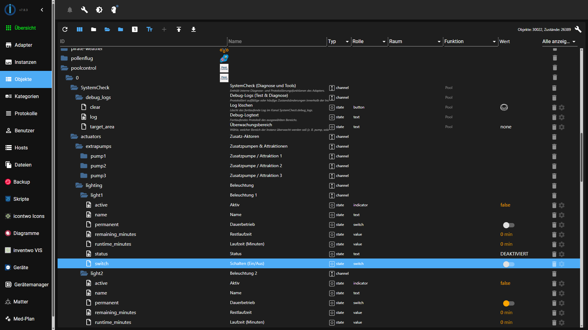The image size is (588, 330).
Task: Refresh the objects list
Action: [65, 29]
